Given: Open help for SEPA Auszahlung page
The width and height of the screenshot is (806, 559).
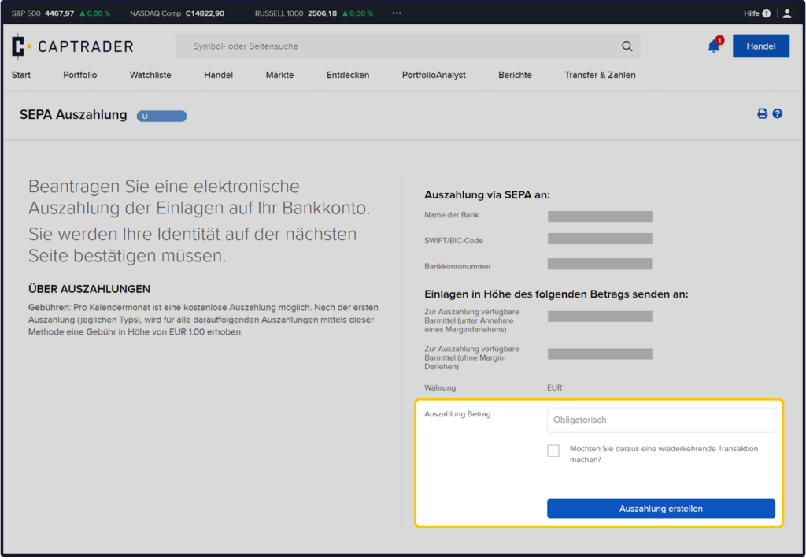Looking at the screenshot, I should [777, 113].
